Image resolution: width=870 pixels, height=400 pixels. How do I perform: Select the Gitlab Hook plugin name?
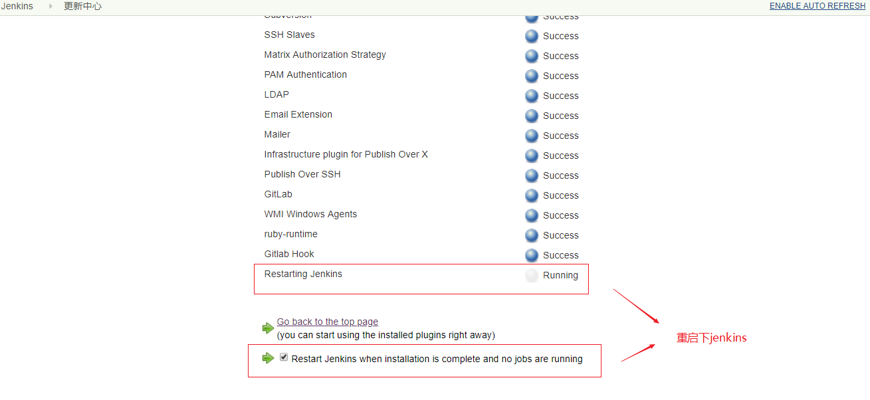(x=289, y=254)
